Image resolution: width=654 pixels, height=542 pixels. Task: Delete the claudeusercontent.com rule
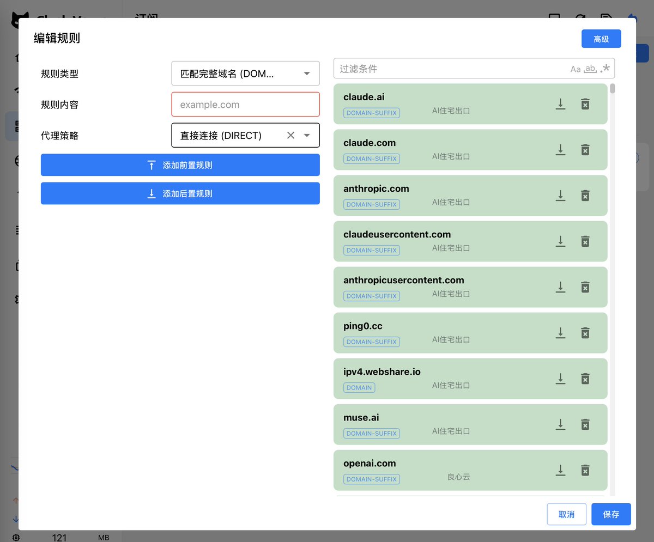click(585, 241)
